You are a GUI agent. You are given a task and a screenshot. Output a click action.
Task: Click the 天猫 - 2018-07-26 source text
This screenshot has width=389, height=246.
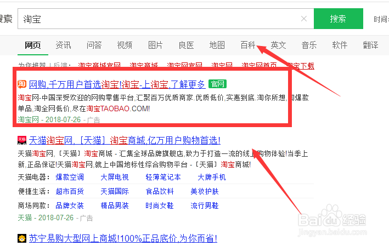(x=46, y=218)
